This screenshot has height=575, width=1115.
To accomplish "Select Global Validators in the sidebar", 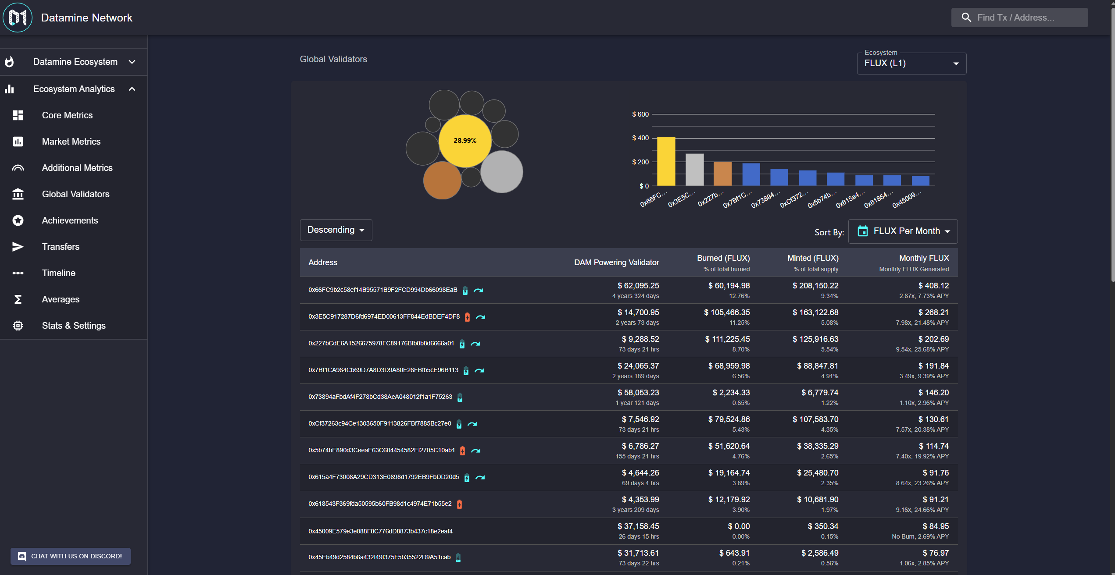I will pos(74,194).
